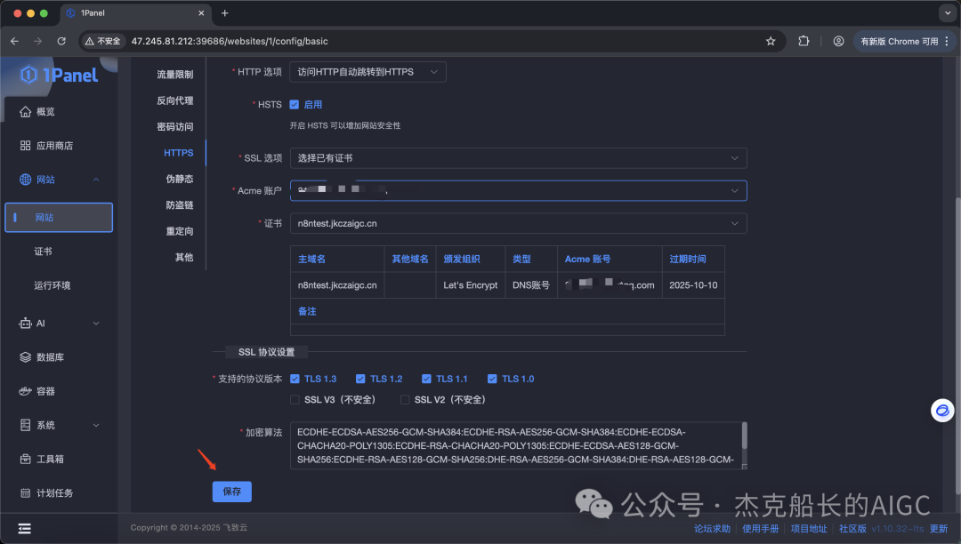Viewport: 961px width, 544px height.
Task: Click the 过期时间 value 2025-10-10
Action: coord(693,285)
